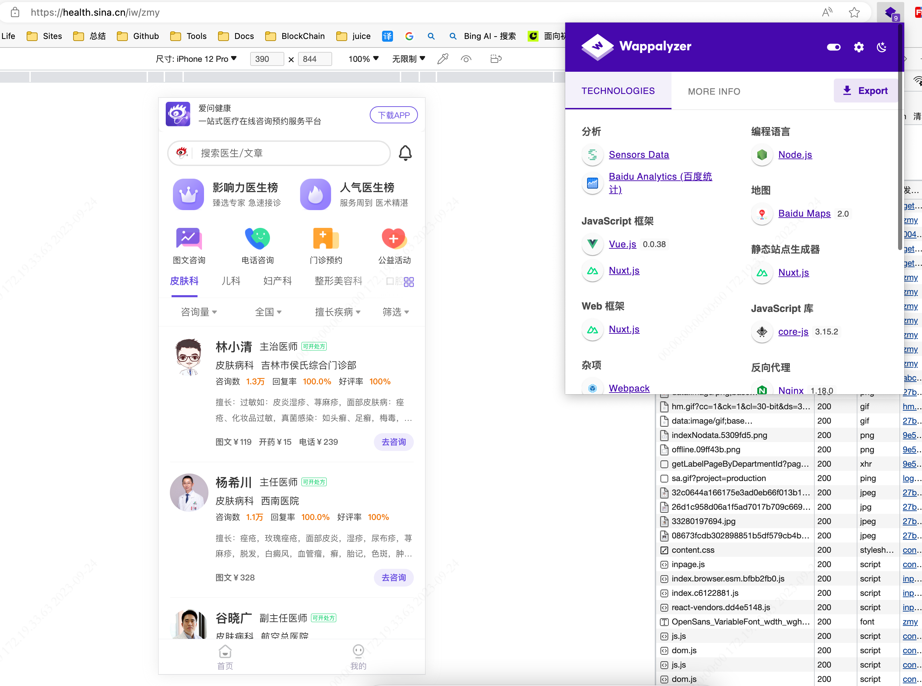Image resolution: width=922 pixels, height=686 pixels.
Task: Toggle checkbox for sa.gif?project=production request
Action: pyautogui.click(x=664, y=478)
